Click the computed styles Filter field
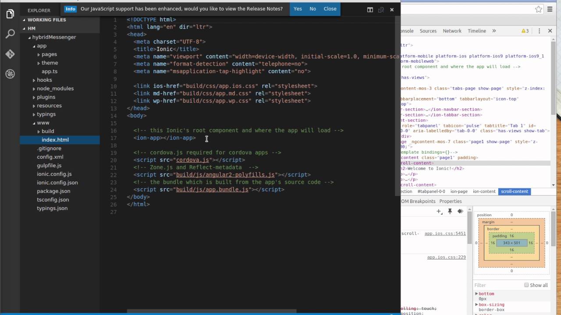Viewport: 561px width, 315px height. pyautogui.click(x=497, y=285)
